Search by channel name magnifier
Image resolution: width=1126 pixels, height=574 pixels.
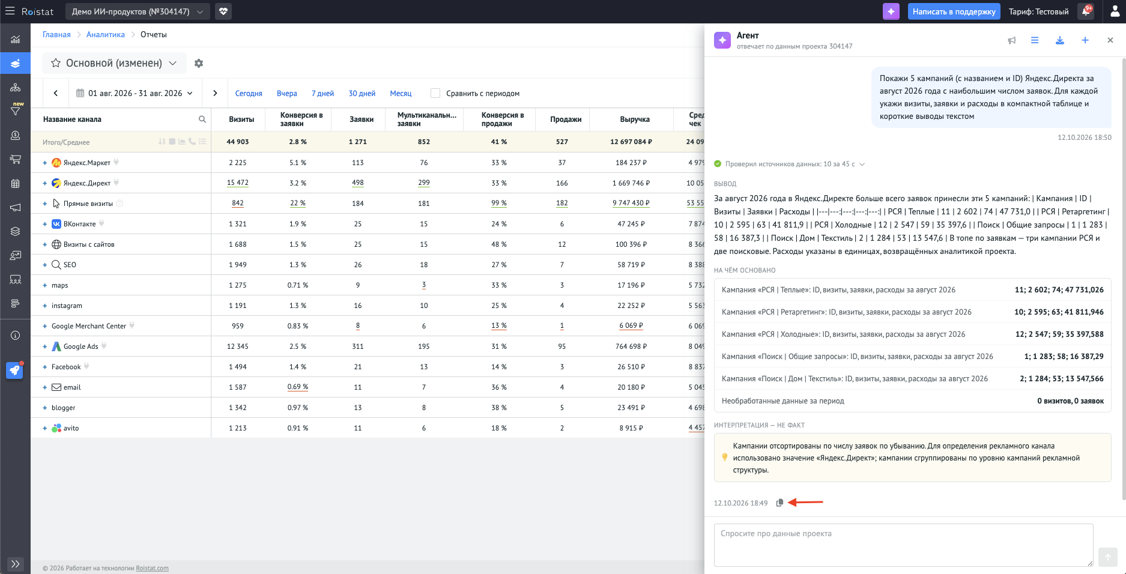(x=202, y=119)
